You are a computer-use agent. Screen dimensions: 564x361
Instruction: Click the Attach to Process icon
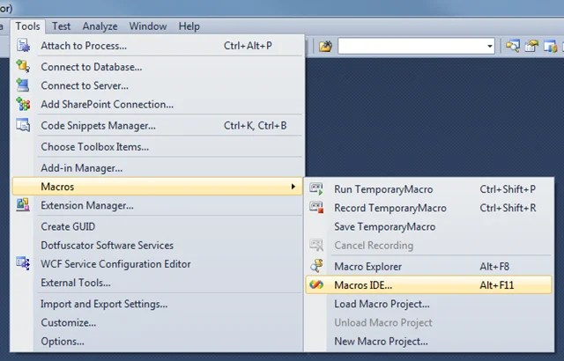[23, 46]
